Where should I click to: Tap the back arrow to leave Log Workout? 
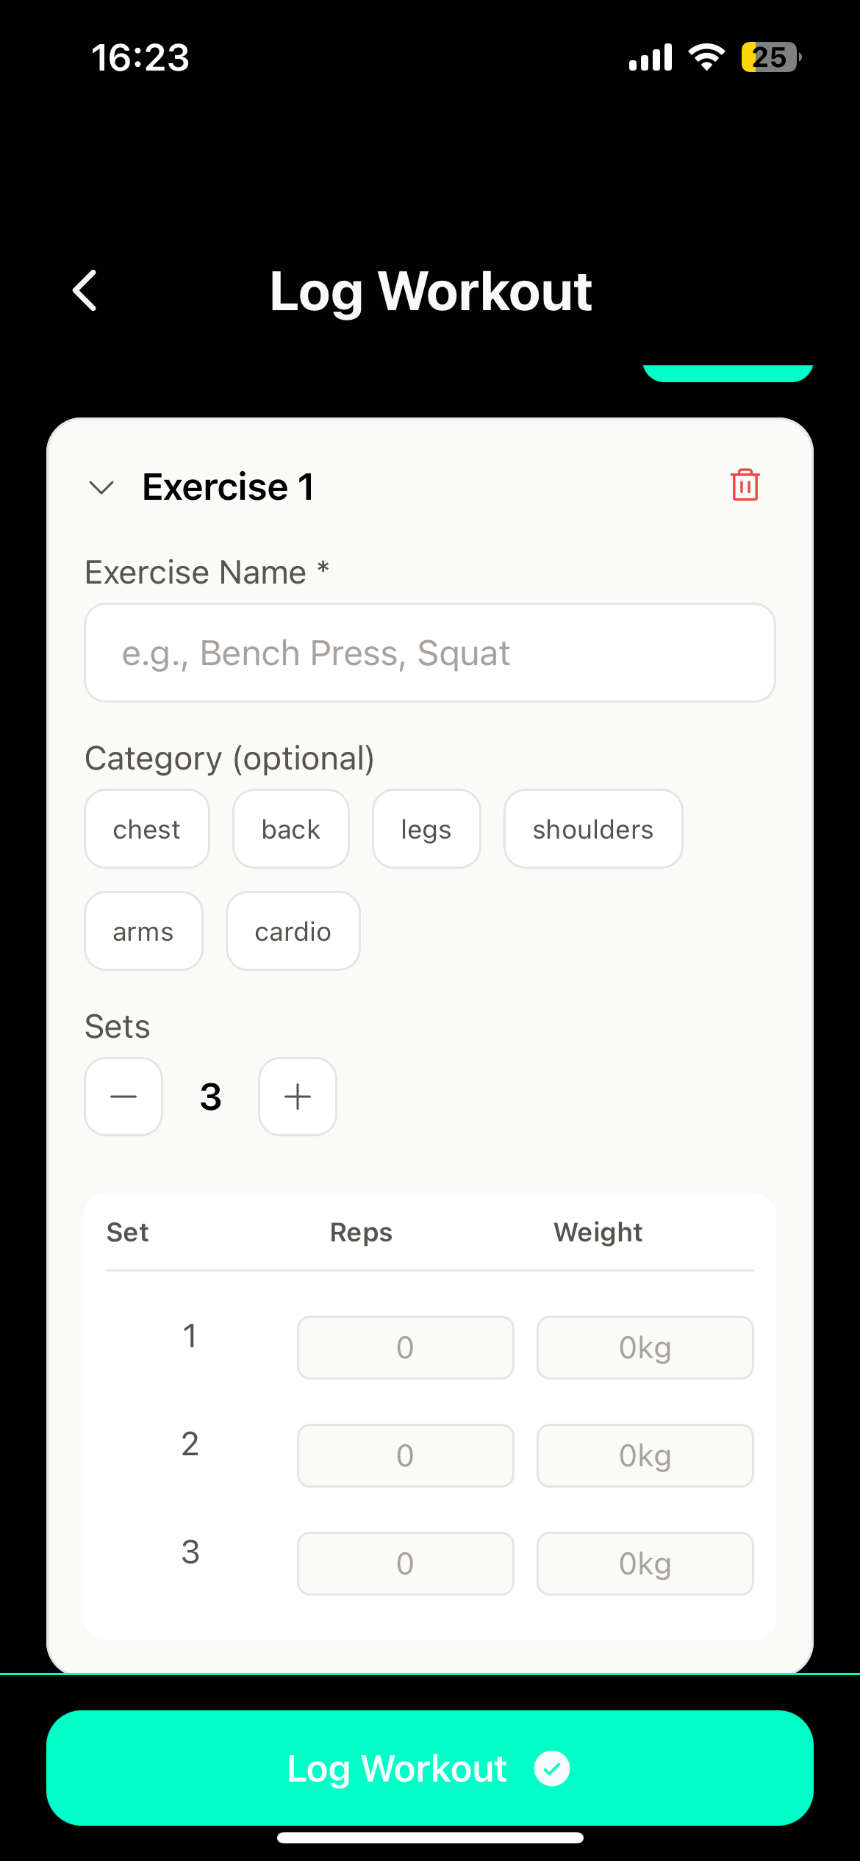(x=85, y=291)
